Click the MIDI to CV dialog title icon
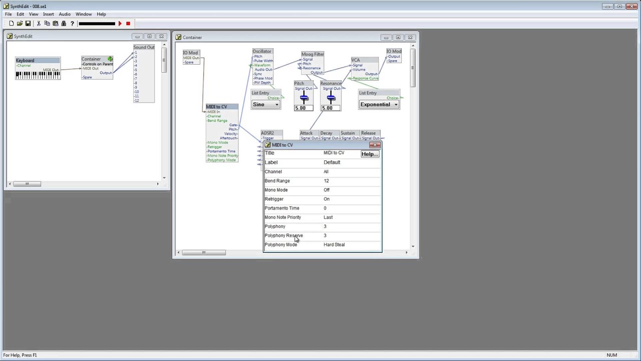641x361 pixels. 267,145
